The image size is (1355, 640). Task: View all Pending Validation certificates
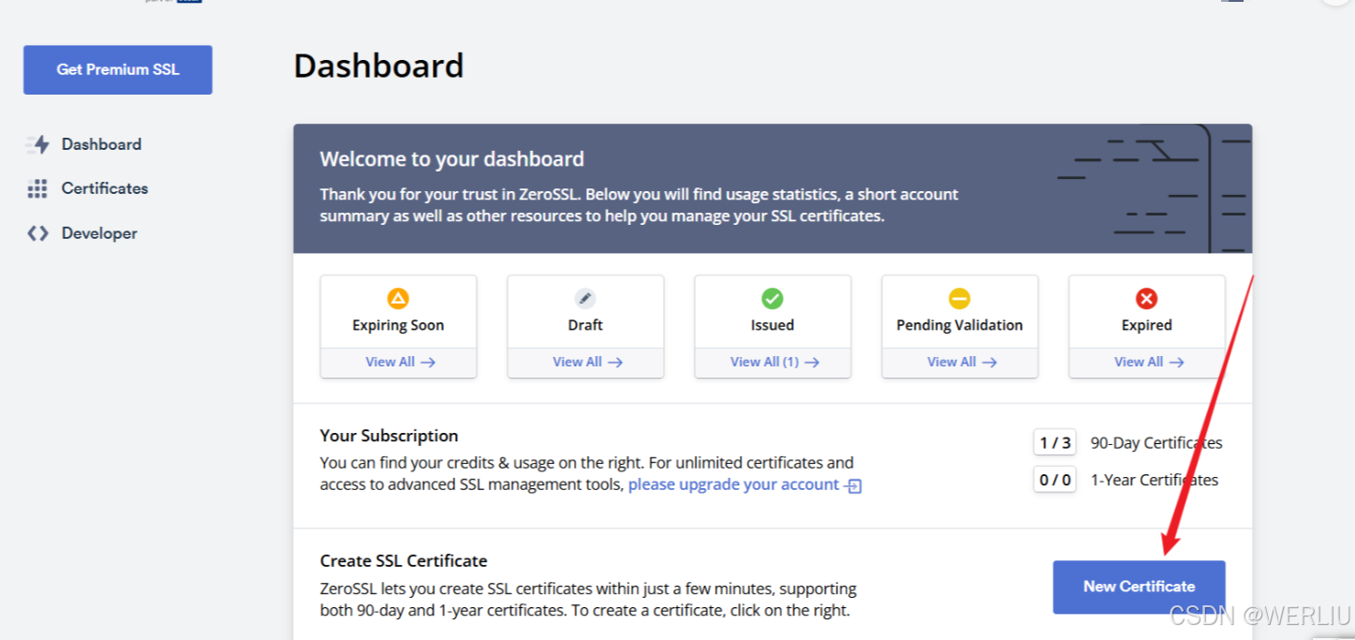[961, 362]
